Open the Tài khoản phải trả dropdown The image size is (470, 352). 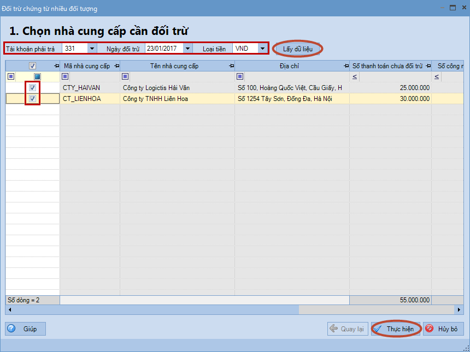click(x=92, y=49)
